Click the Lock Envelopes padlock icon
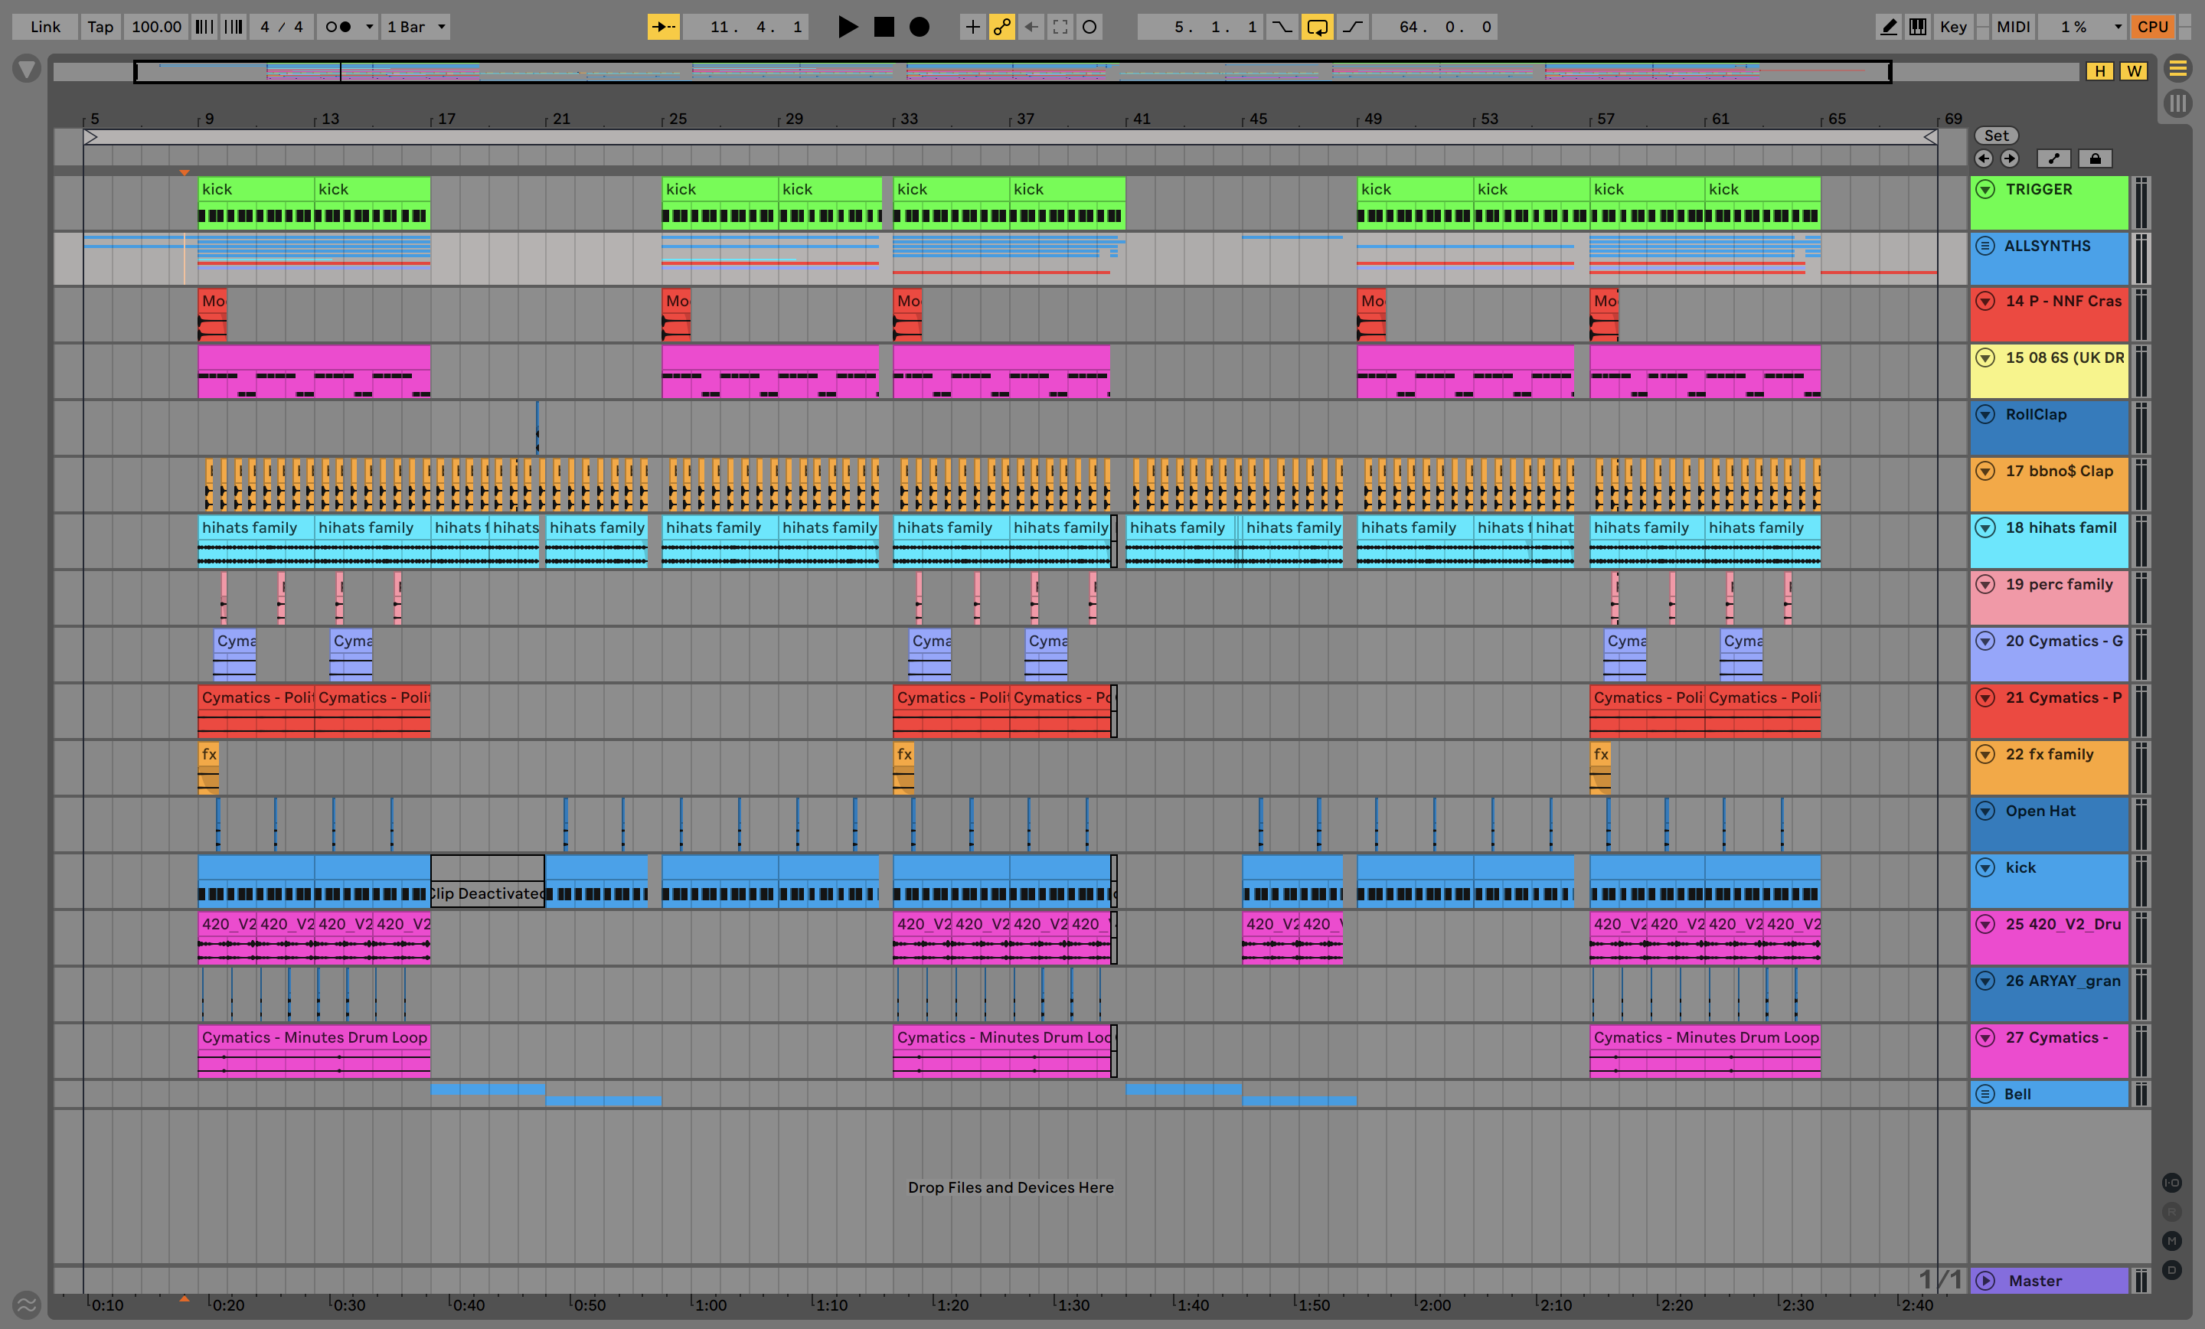Viewport: 2205px width, 1329px height. click(2095, 158)
